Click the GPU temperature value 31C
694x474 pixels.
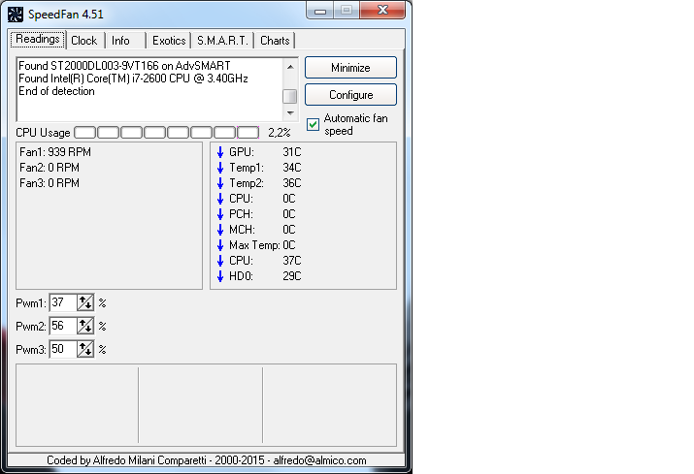[x=292, y=152]
